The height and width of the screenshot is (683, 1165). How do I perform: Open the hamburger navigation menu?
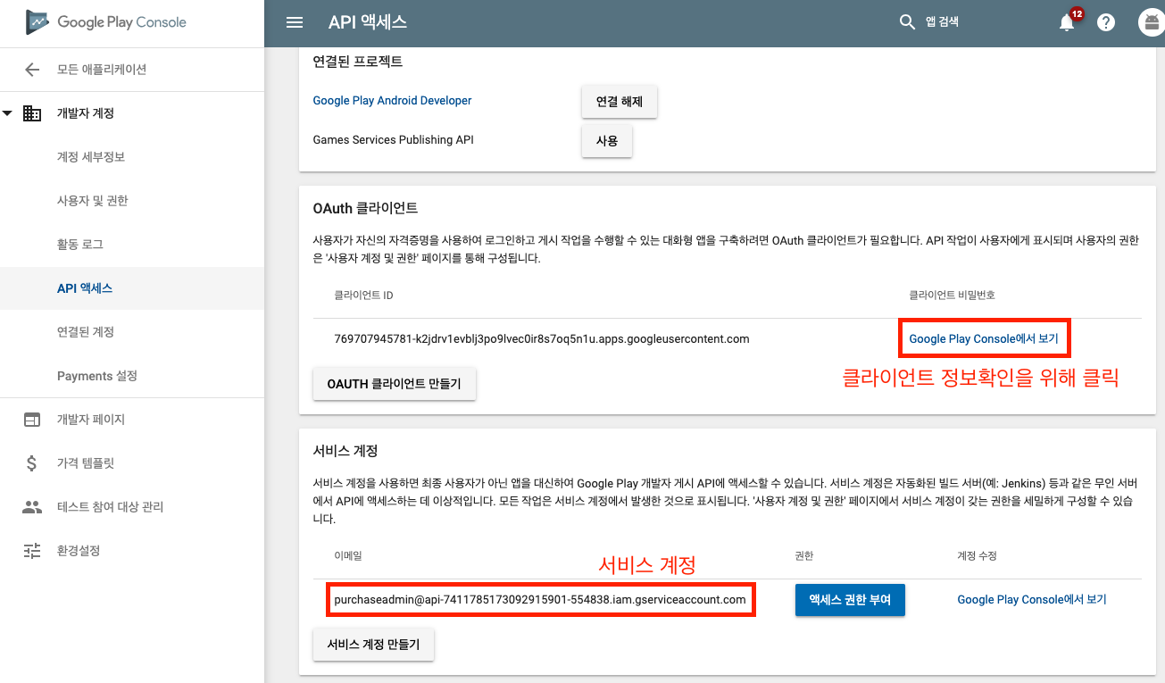click(295, 22)
